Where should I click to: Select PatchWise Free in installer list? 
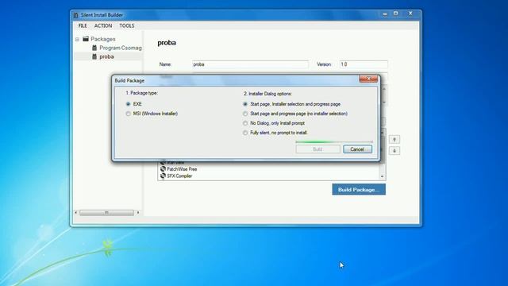tap(182, 169)
